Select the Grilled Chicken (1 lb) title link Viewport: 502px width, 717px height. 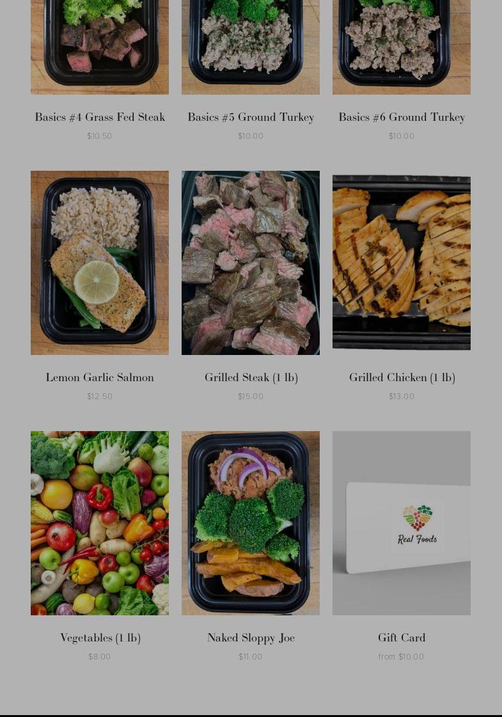click(402, 377)
